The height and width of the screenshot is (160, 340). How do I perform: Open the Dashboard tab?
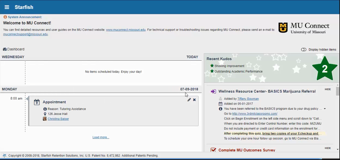pyautogui.click(x=14, y=49)
